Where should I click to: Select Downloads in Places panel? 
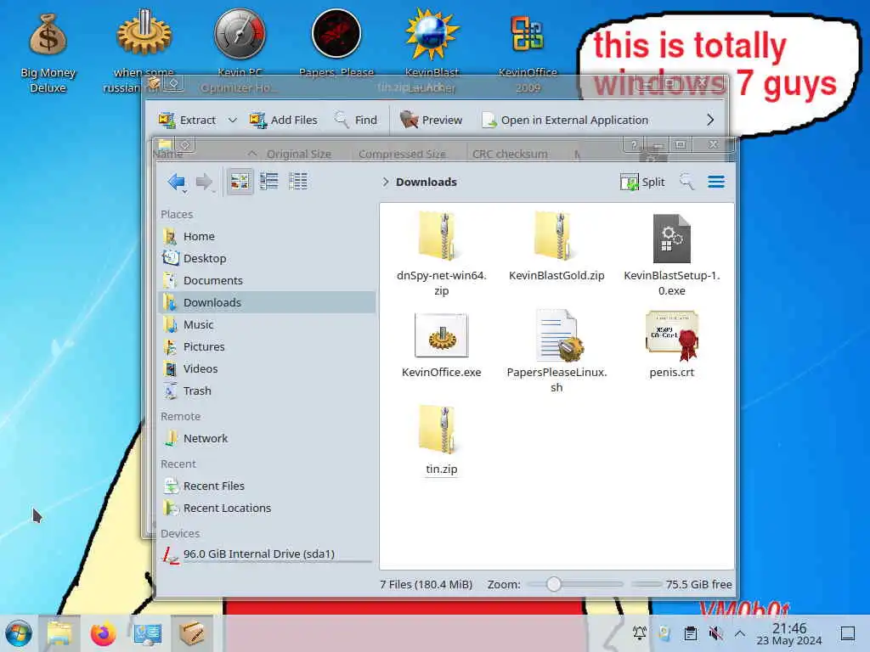(x=267, y=302)
